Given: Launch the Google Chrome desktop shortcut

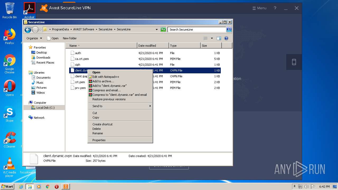Looking at the screenshot, I should coord(10,64).
